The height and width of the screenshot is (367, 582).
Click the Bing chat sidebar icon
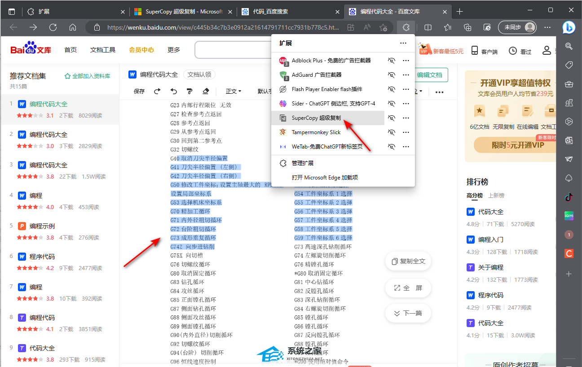[x=569, y=27]
